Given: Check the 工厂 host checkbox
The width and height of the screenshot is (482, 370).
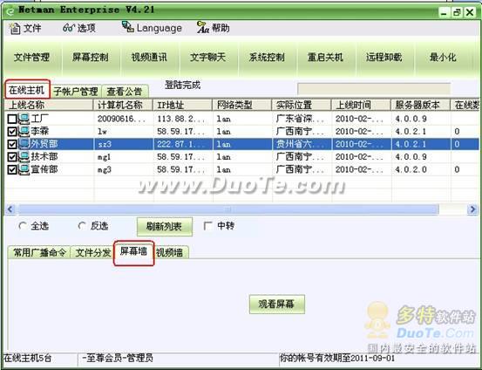Looking at the screenshot, I should tap(12, 119).
